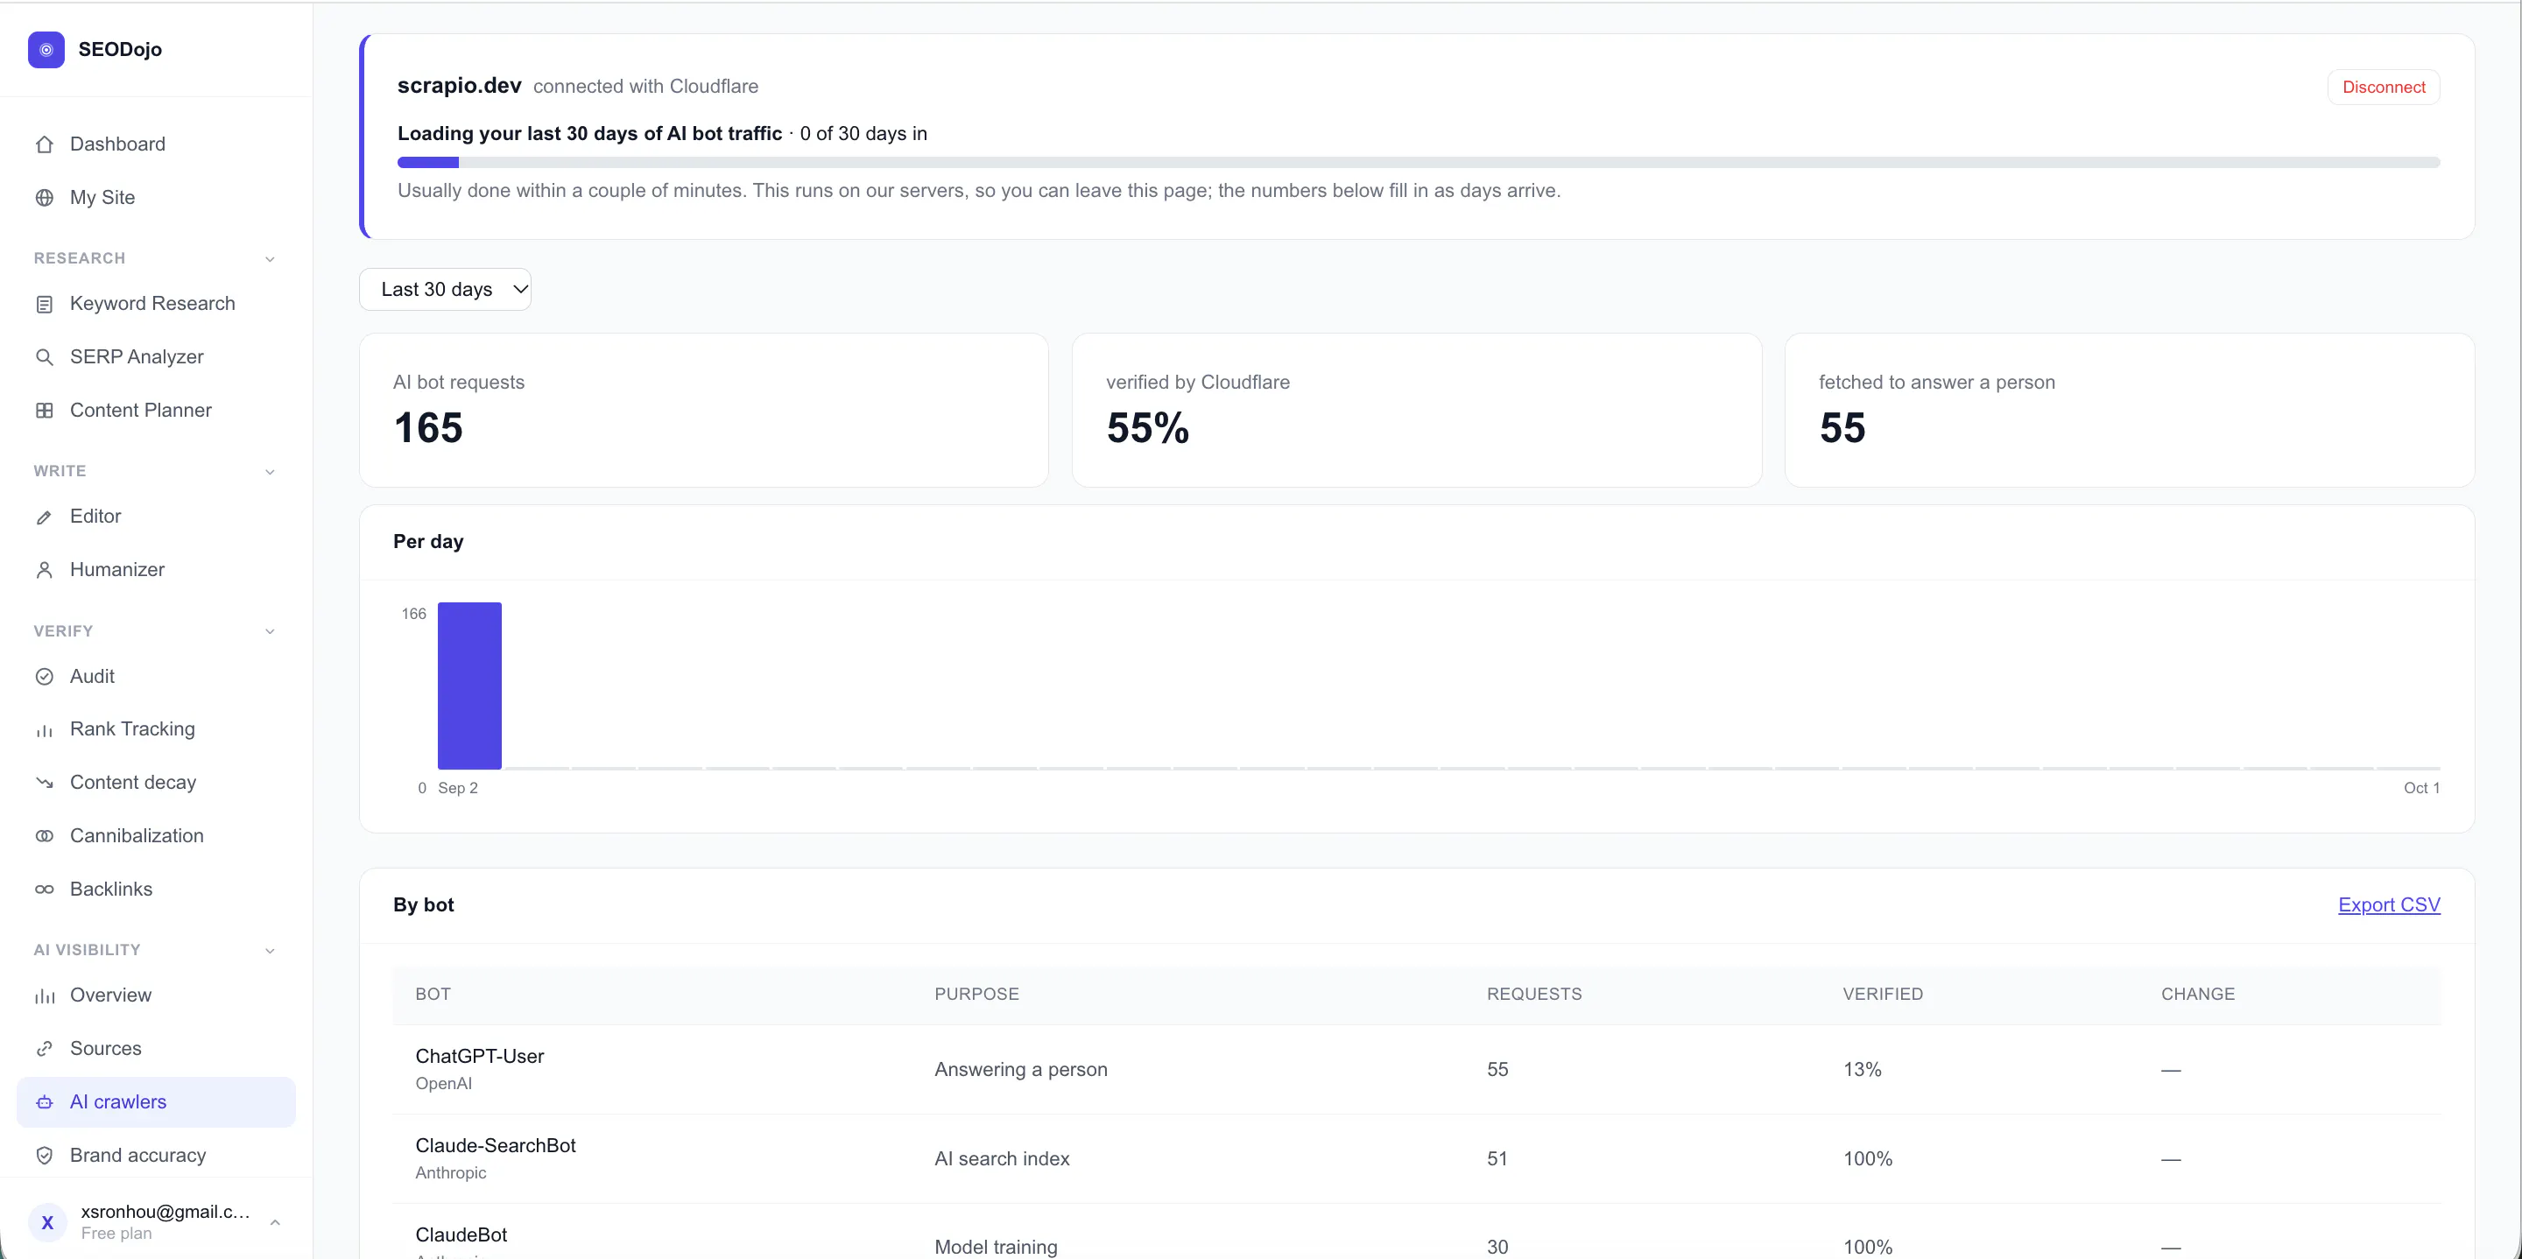This screenshot has width=2522, height=1259.
Task: Click the CHANGE column header
Action: pos(2198,995)
